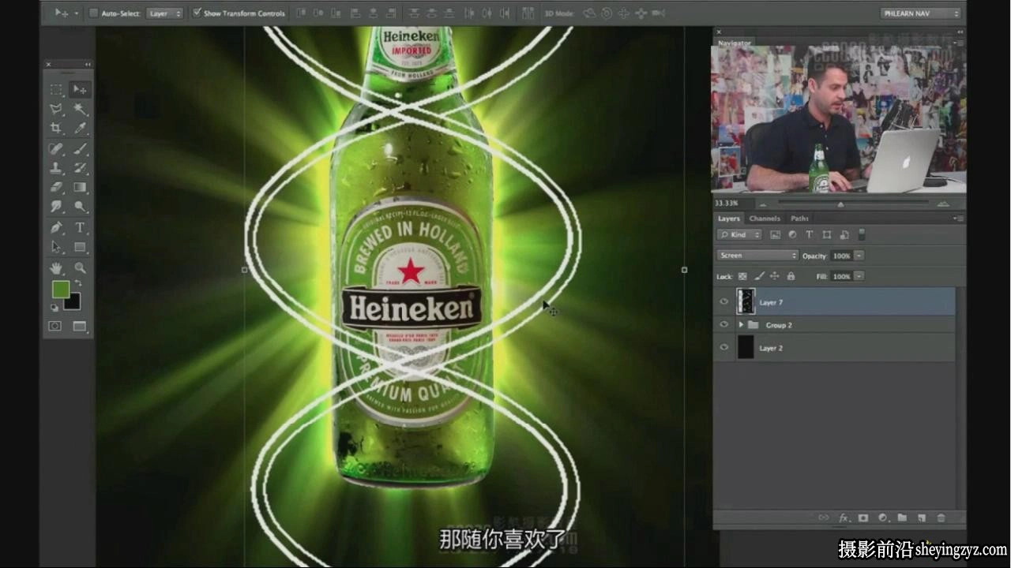Select the Lasso tool
The image size is (1011, 568).
(56, 109)
